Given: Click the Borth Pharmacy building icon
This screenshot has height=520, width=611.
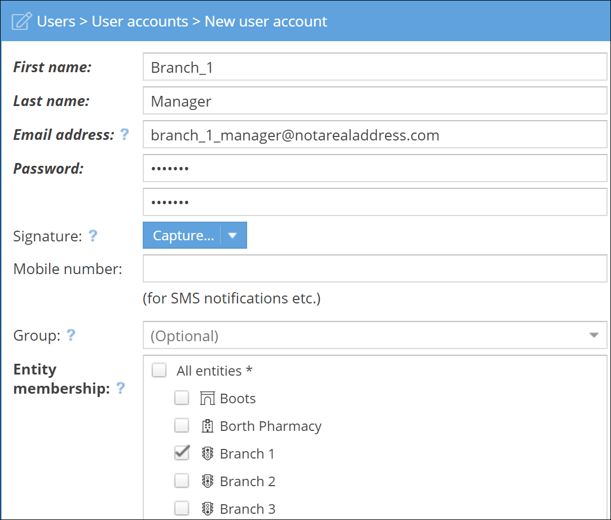Looking at the screenshot, I should coord(208,426).
